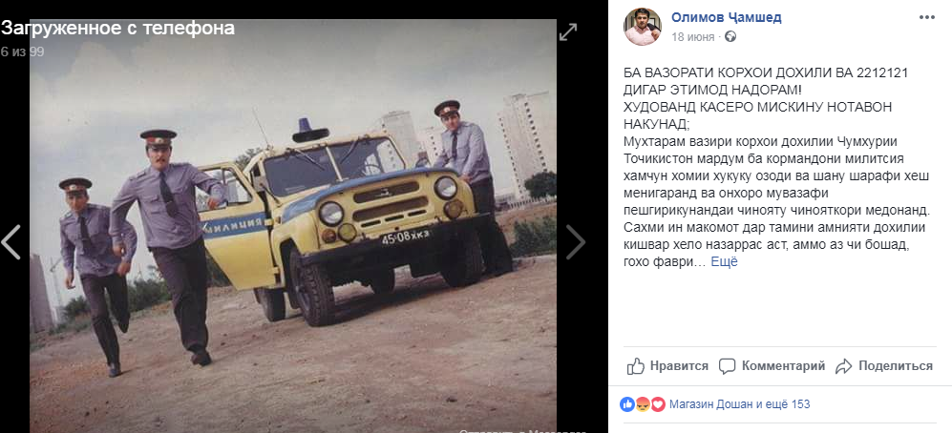Open Олимов Ҷамшед profile picture

[643, 27]
